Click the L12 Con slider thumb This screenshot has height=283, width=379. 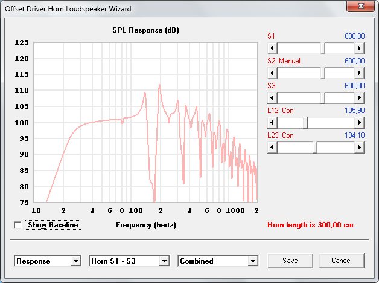coord(305,123)
